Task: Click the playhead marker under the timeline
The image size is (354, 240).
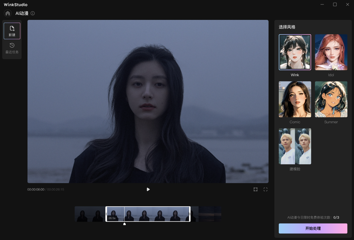Action: click(124, 224)
